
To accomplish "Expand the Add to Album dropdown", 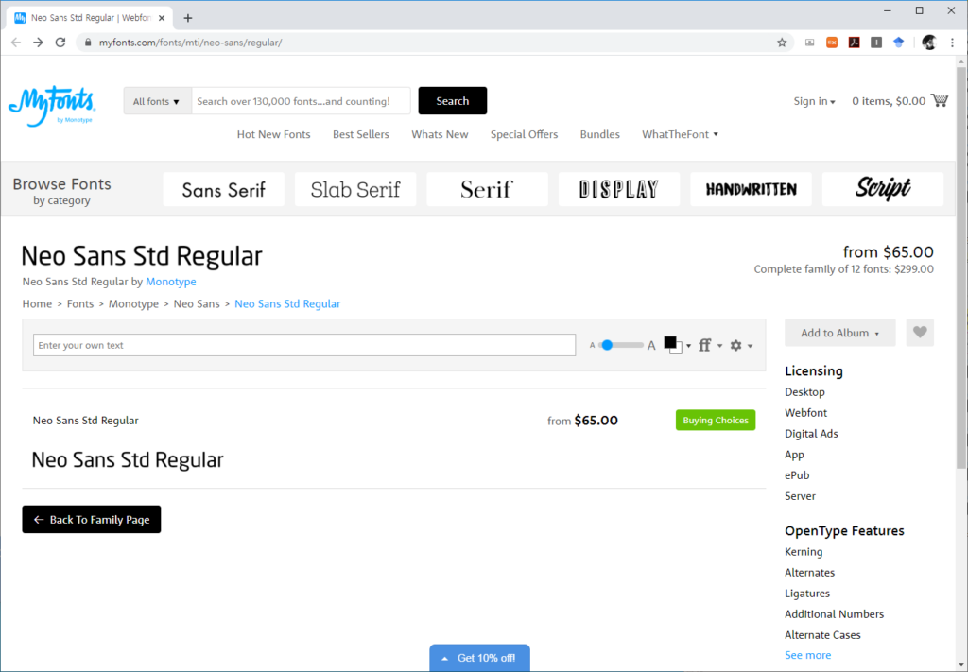I will [839, 333].
